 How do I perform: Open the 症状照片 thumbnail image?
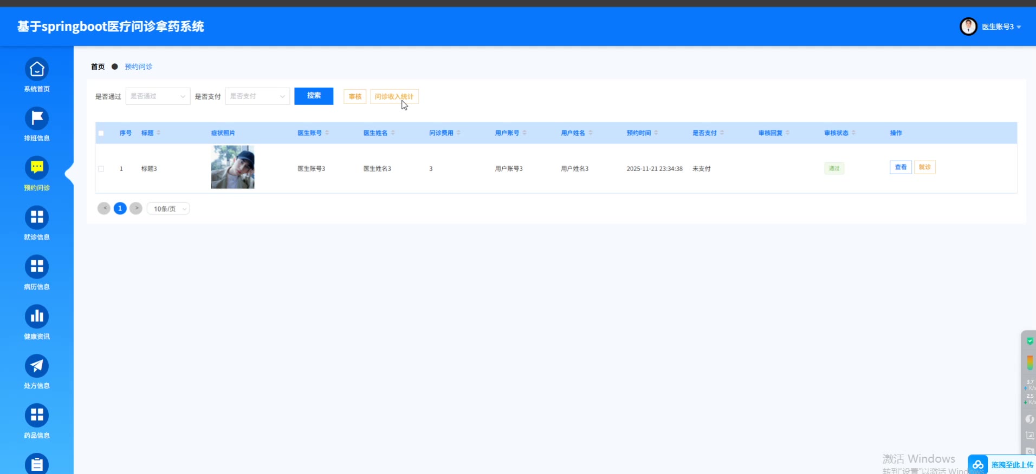(232, 167)
